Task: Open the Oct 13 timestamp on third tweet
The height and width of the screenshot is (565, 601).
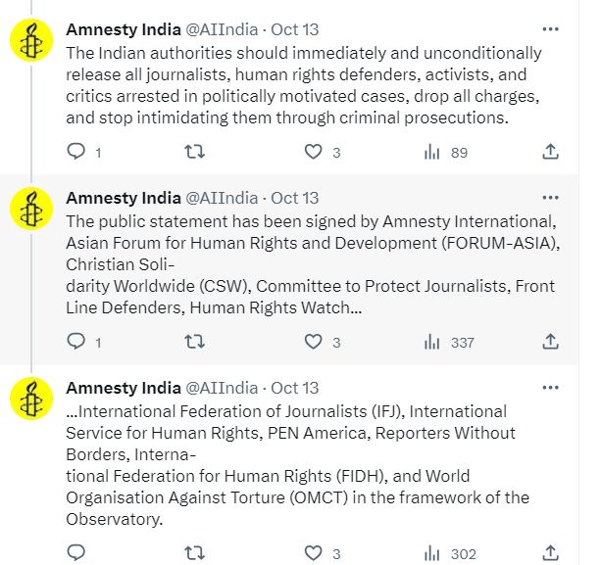Action: pyautogui.click(x=294, y=388)
